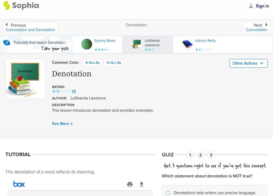Expand description with See More +
273x196 pixels.
tap(62, 124)
